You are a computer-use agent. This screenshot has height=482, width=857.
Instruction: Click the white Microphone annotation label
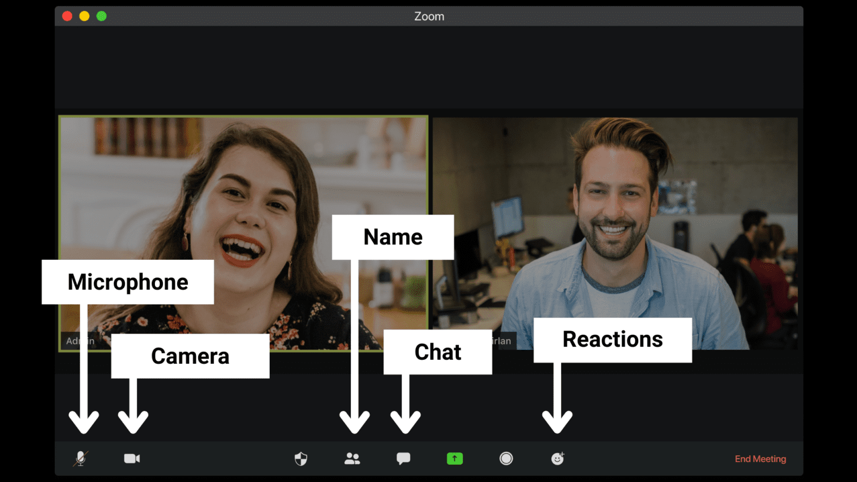pos(128,282)
